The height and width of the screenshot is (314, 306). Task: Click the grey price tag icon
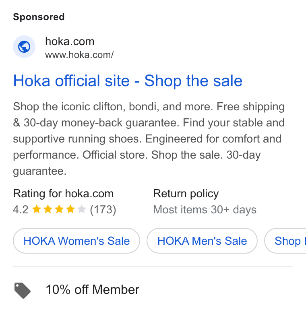(23, 290)
